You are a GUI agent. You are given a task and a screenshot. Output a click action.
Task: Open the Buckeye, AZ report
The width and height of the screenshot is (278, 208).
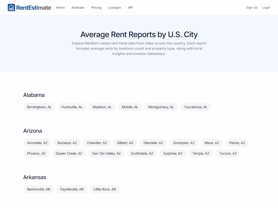coord(67,143)
